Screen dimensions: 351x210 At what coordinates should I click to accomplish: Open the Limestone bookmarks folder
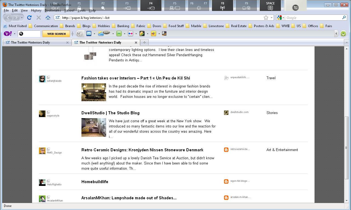[x=214, y=26]
